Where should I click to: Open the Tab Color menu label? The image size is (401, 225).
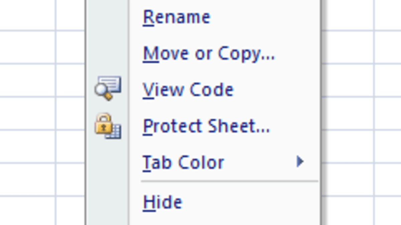pos(183,162)
